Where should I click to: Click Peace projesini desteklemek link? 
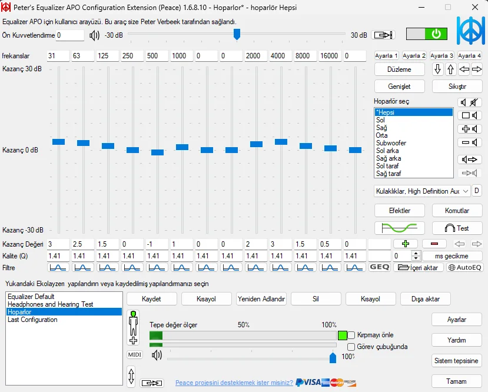[234, 383]
